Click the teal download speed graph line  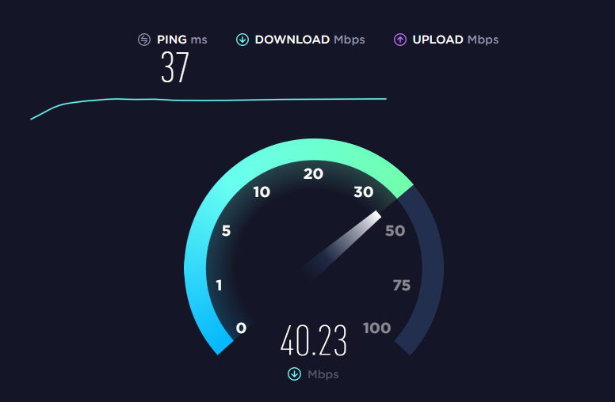208,101
